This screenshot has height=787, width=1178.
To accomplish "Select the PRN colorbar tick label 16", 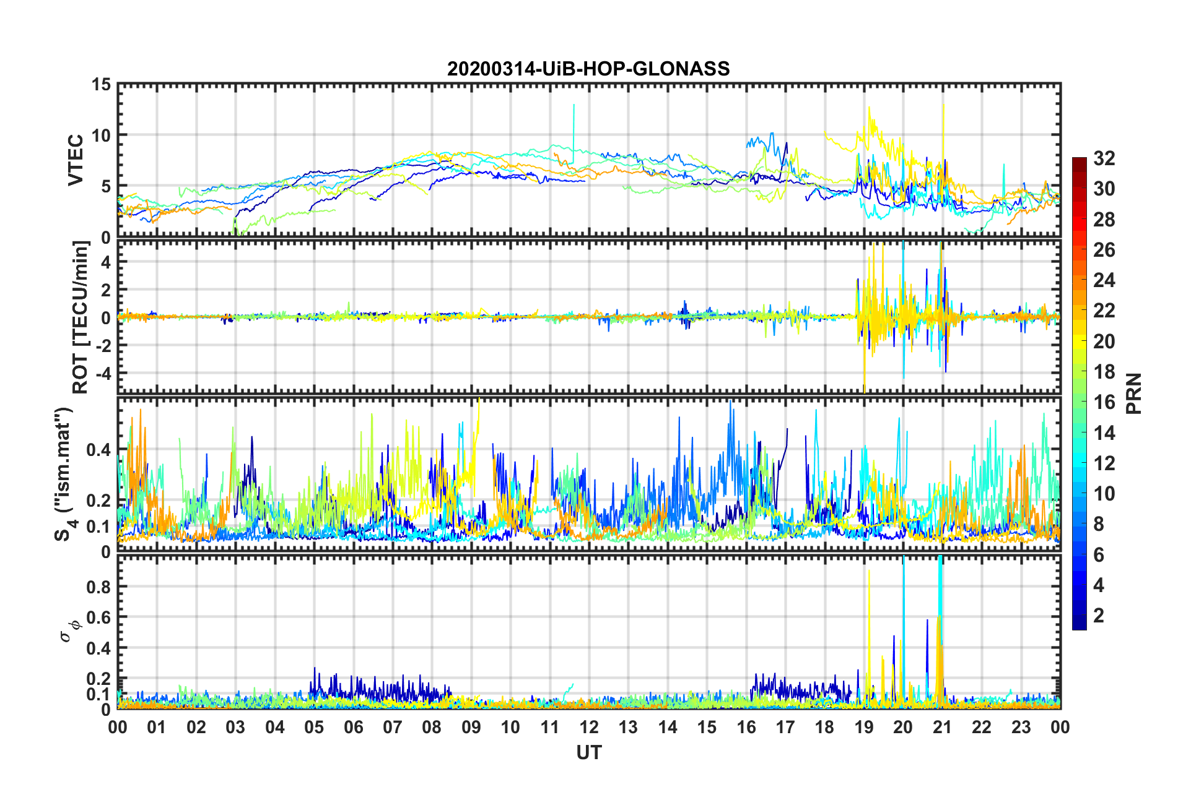I will 1104,402.
